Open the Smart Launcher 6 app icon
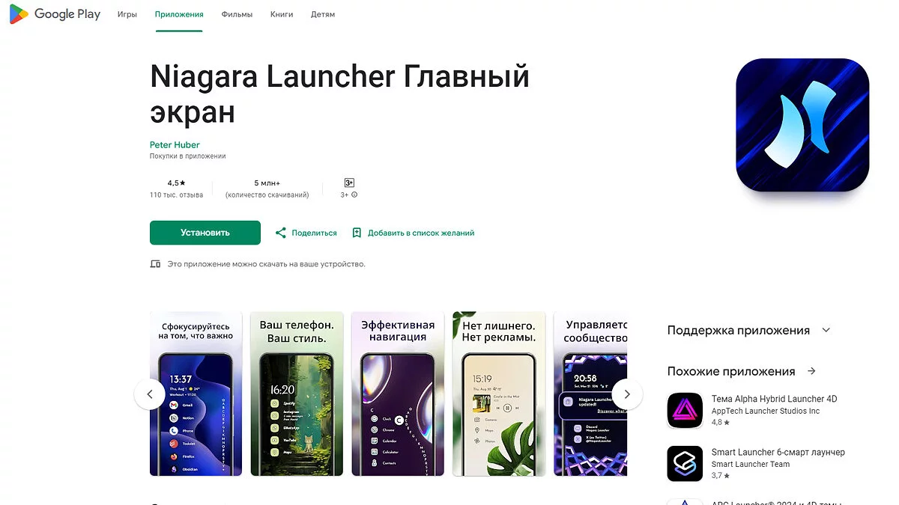The height and width of the screenshot is (505, 899). pyautogui.click(x=685, y=464)
